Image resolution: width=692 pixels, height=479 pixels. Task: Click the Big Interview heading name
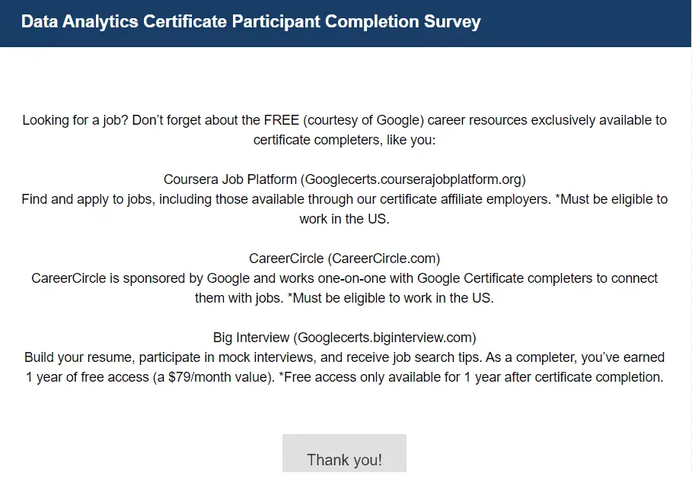point(252,338)
